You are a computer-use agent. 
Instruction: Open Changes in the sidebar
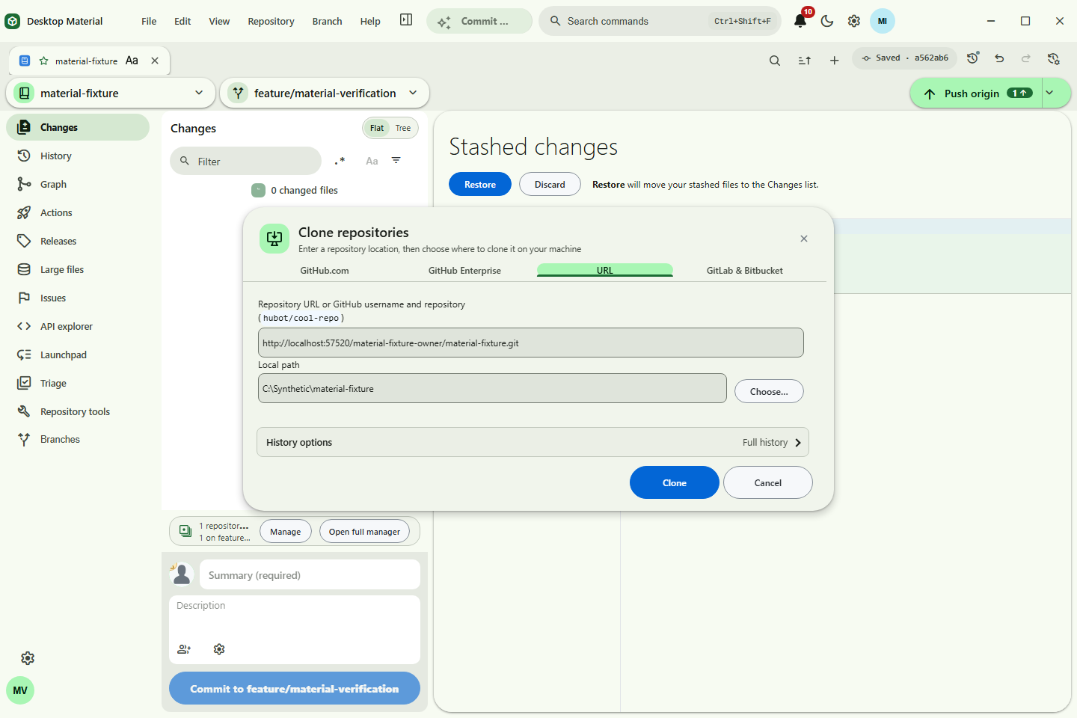pos(78,127)
